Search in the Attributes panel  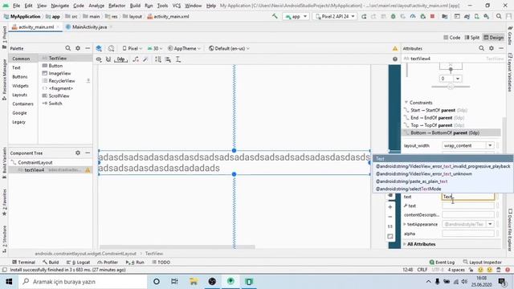click(x=481, y=48)
